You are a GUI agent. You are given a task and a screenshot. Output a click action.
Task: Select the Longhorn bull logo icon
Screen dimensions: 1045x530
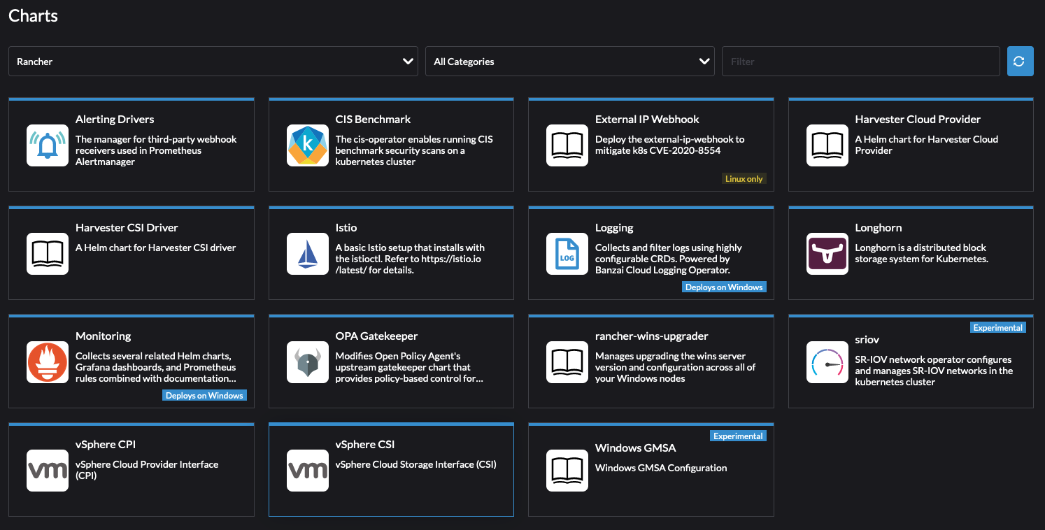pyautogui.click(x=827, y=253)
